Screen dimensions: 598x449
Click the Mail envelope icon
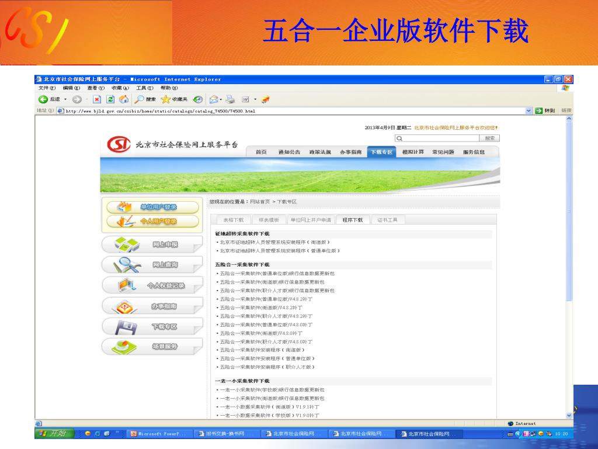[x=214, y=99]
